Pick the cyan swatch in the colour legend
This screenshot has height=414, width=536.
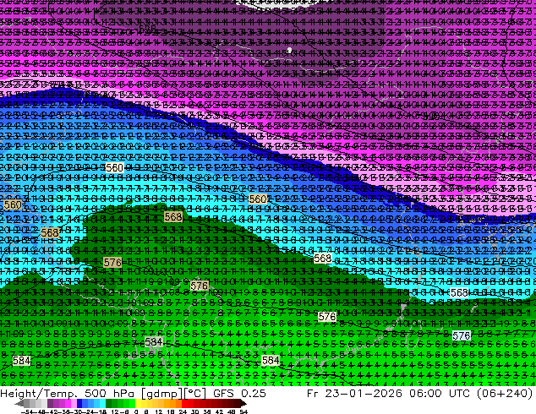(x=102, y=404)
